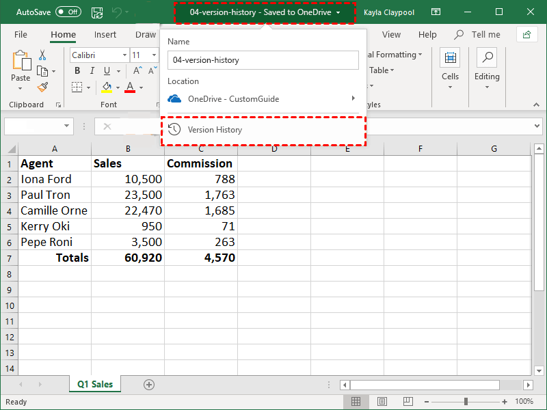Image resolution: width=547 pixels, height=410 pixels.
Task: Click the Save icon in title bar
Action: pos(97,12)
